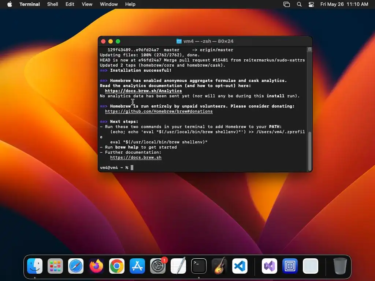The height and width of the screenshot is (281, 375).
Task: Open the github.com/Homebrew/brew#donations link
Action: [159, 111]
